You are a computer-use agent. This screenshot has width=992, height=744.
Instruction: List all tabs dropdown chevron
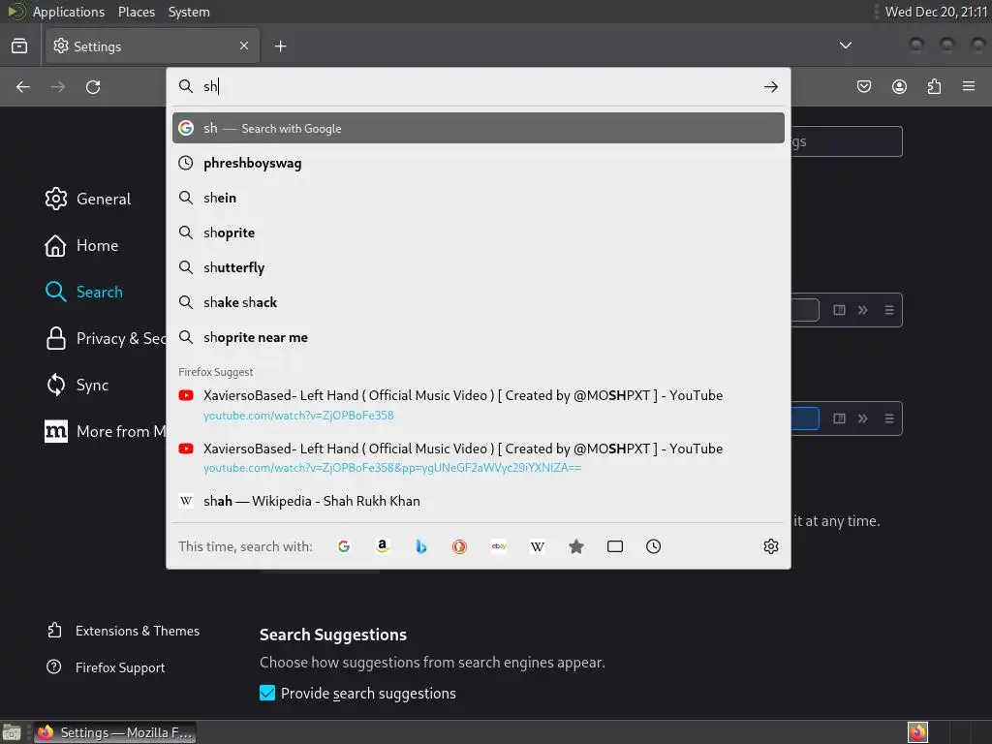tap(845, 46)
